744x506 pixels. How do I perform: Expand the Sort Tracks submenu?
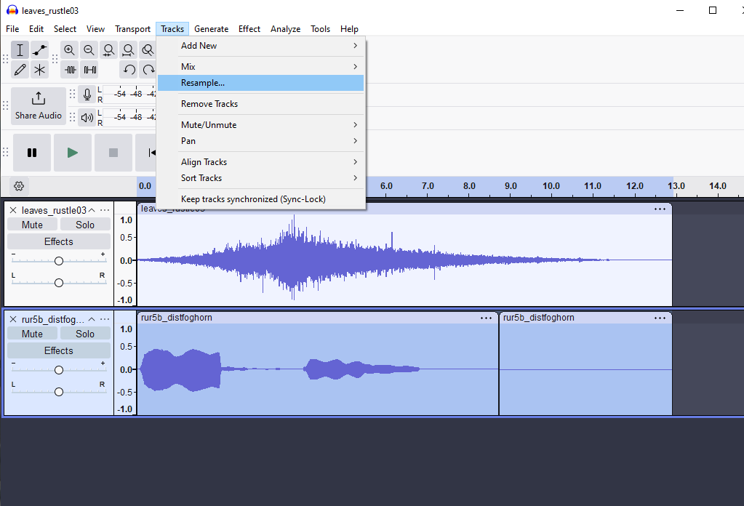pyautogui.click(x=261, y=178)
